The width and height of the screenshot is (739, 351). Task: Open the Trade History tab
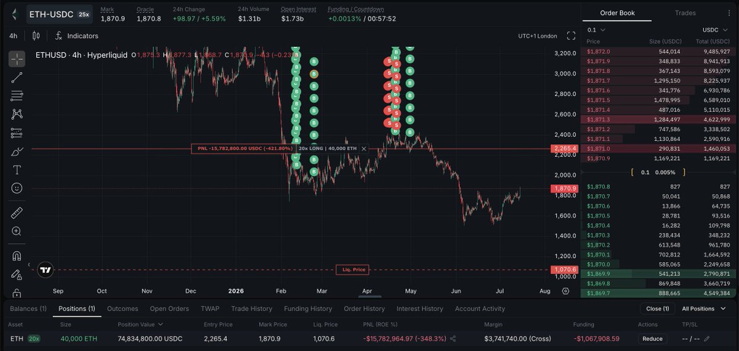coord(251,309)
